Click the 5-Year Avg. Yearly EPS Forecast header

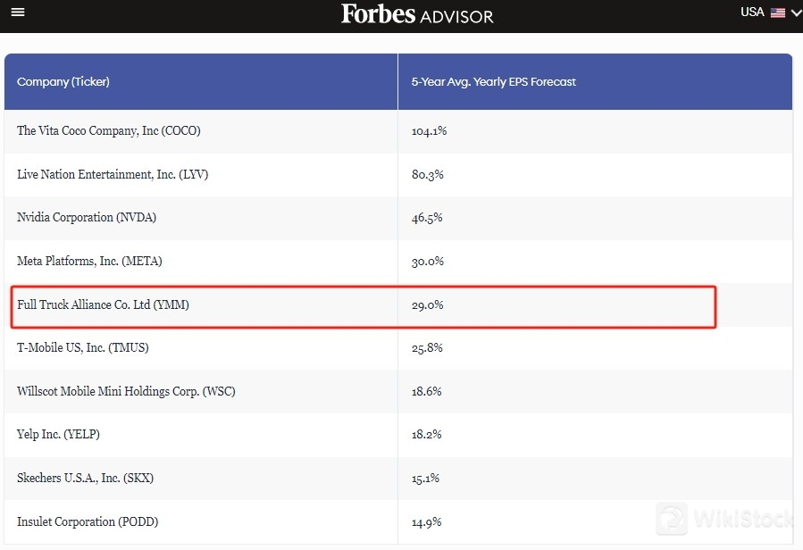tap(493, 82)
